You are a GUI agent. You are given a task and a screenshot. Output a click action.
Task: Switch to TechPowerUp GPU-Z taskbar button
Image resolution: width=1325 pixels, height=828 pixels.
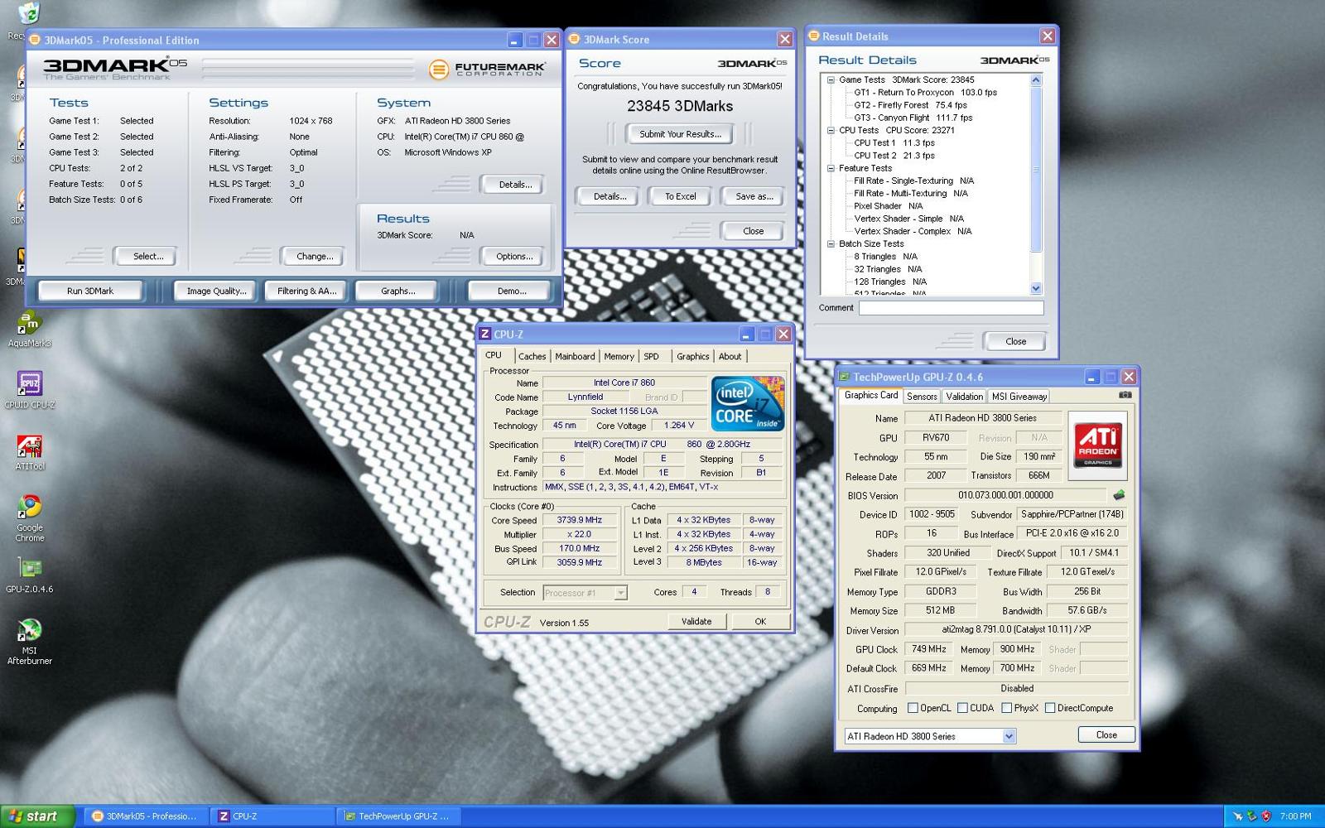(x=397, y=816)
